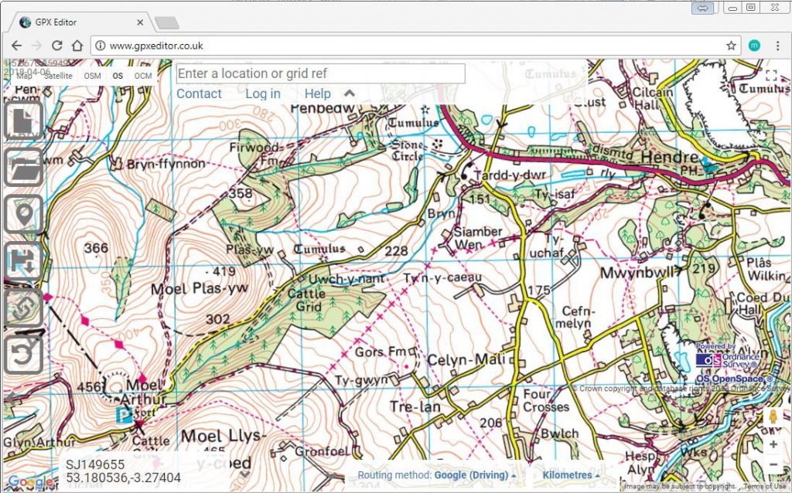Viewport: 792px width, 493px height.
Task: Switch to the Satellite layer
Action: click(x=58, y=76)
